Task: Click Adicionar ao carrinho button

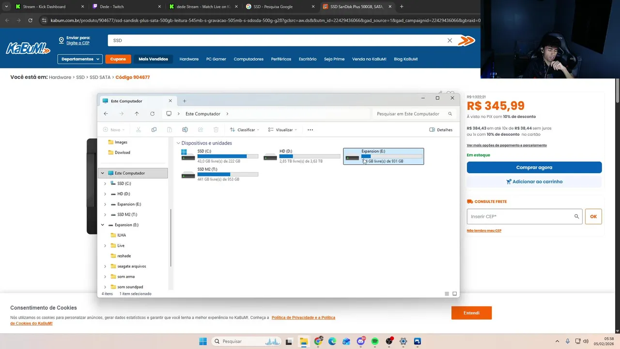Action: coord(534,182)
